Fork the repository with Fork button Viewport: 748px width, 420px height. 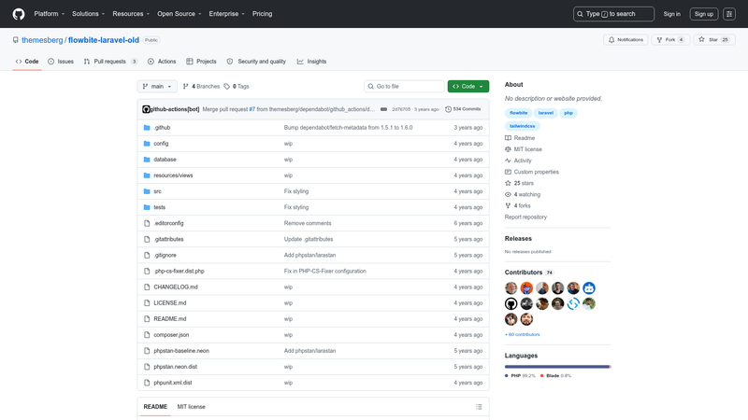pos(670,40)
